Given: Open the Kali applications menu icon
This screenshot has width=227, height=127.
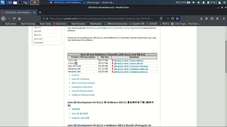Looking at the screenshot, I should [2, 2].
